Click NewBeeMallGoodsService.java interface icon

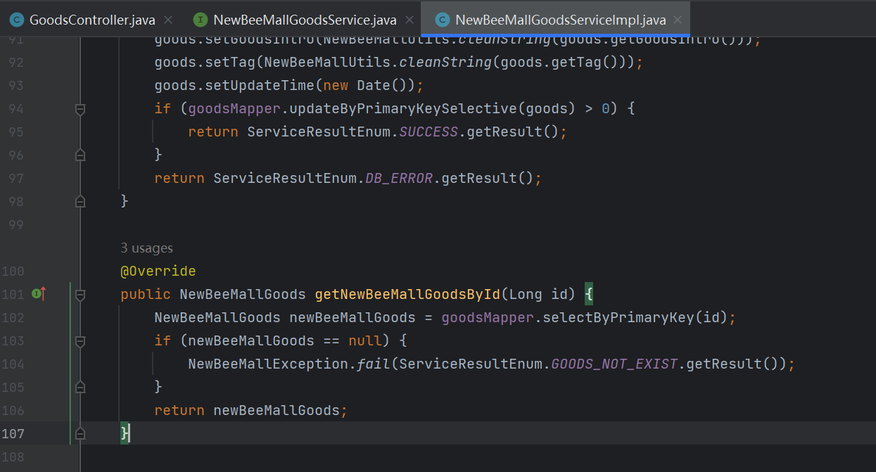(x=201, y=20)
